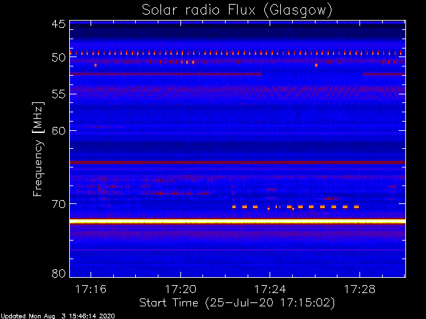Click the 70 frequency tick label
The height and width of the screenshot is (319, 426).
click(x=59, y=204)
